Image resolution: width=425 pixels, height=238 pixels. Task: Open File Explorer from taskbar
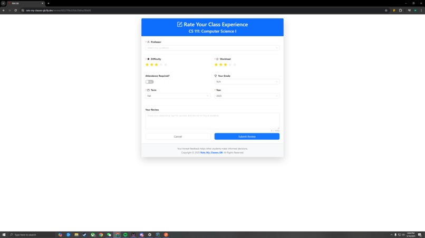(76, 235)
